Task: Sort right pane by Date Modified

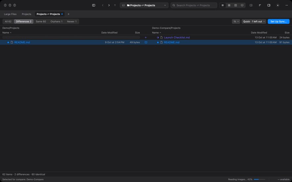Action: (259, 33)
